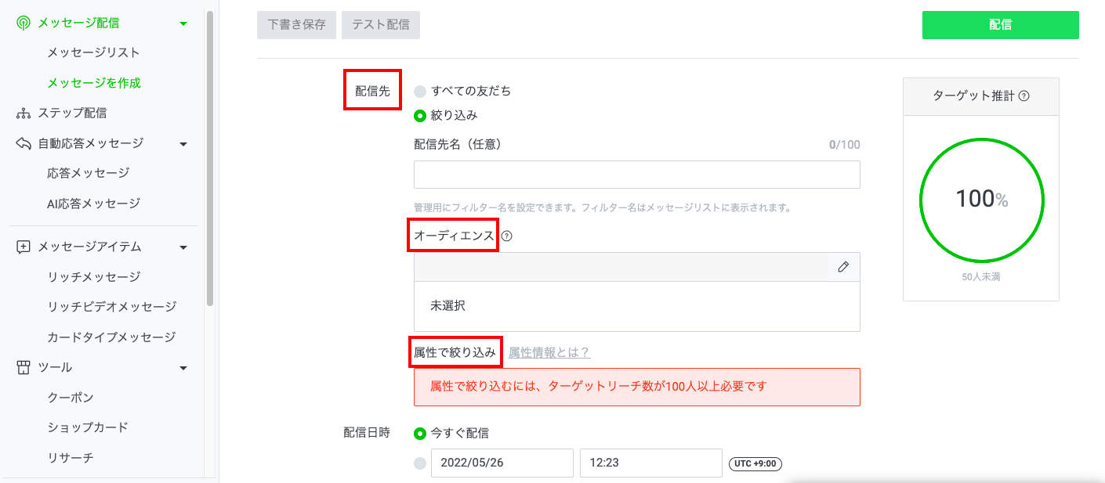Click the help icon next to オーディエンス
The height and width of the screenshot is (483, 1105).
(506, 236)
